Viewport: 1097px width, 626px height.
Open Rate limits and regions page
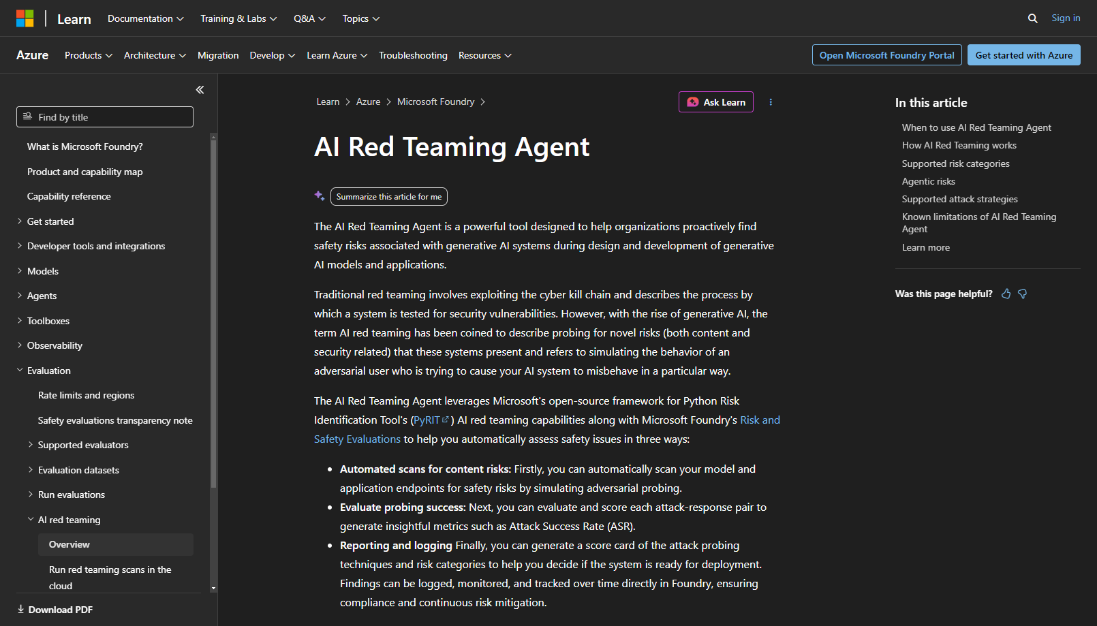86,395
